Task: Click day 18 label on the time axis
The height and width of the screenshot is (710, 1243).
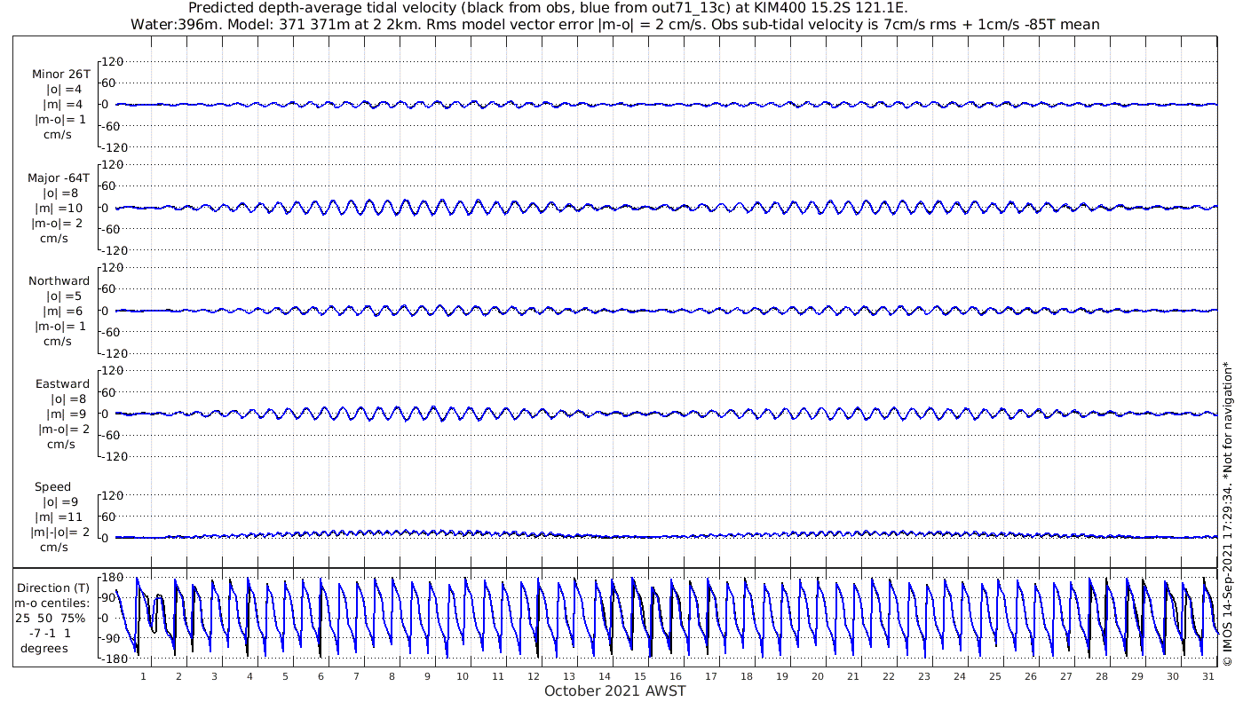Action: coord(747,676)
